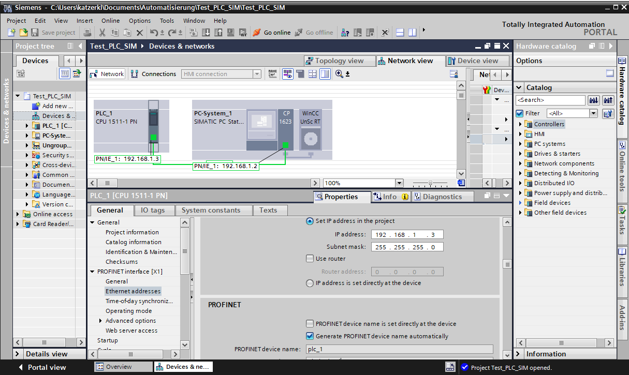Open project using the folder icon
Image resolution: width=629 pixels, height=375 pixels.
(x=23, y=33)
